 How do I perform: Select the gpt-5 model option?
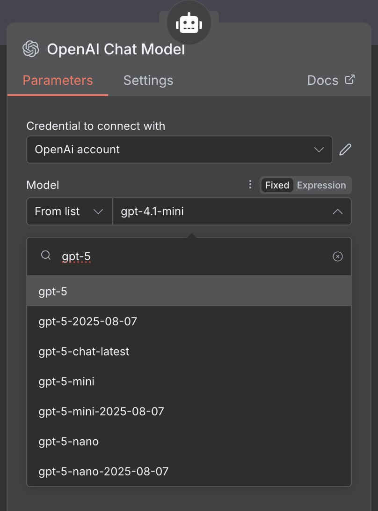[189, 291]
